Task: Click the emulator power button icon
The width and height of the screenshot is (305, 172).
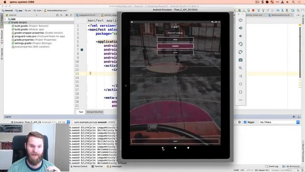Action: tap(241, 20)
